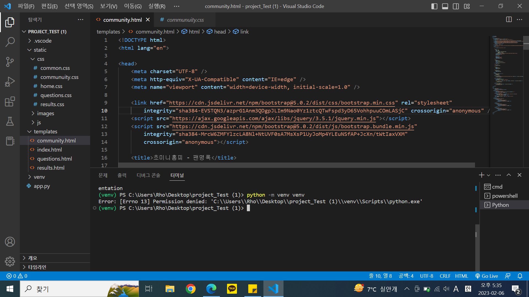
Task: Switch to 디버그 콘솔 tab
Action: point(149,175)
